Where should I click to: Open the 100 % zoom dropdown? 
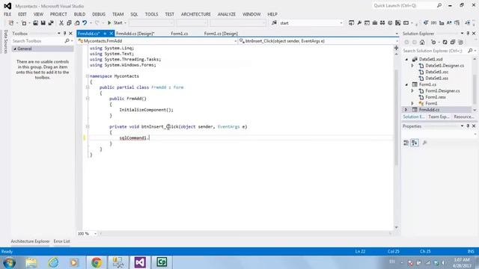95,234
